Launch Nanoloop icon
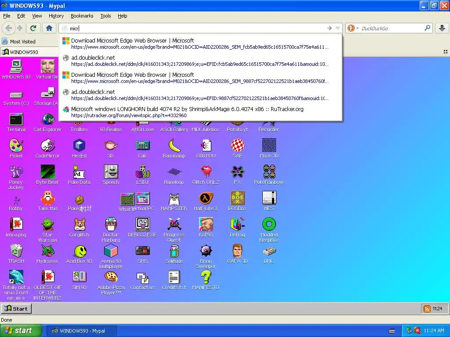This screenshot has width=450, height=337. pyautogui.click(x=174, y=175)
